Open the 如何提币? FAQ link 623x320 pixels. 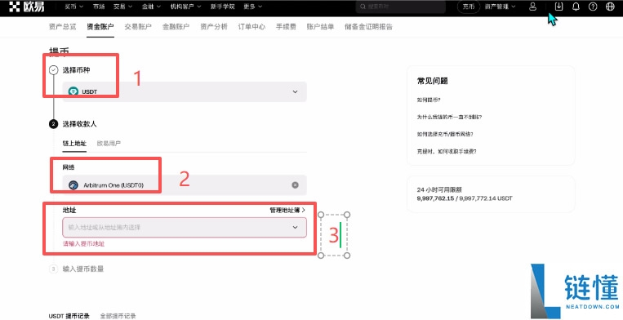tap(429, 100)
